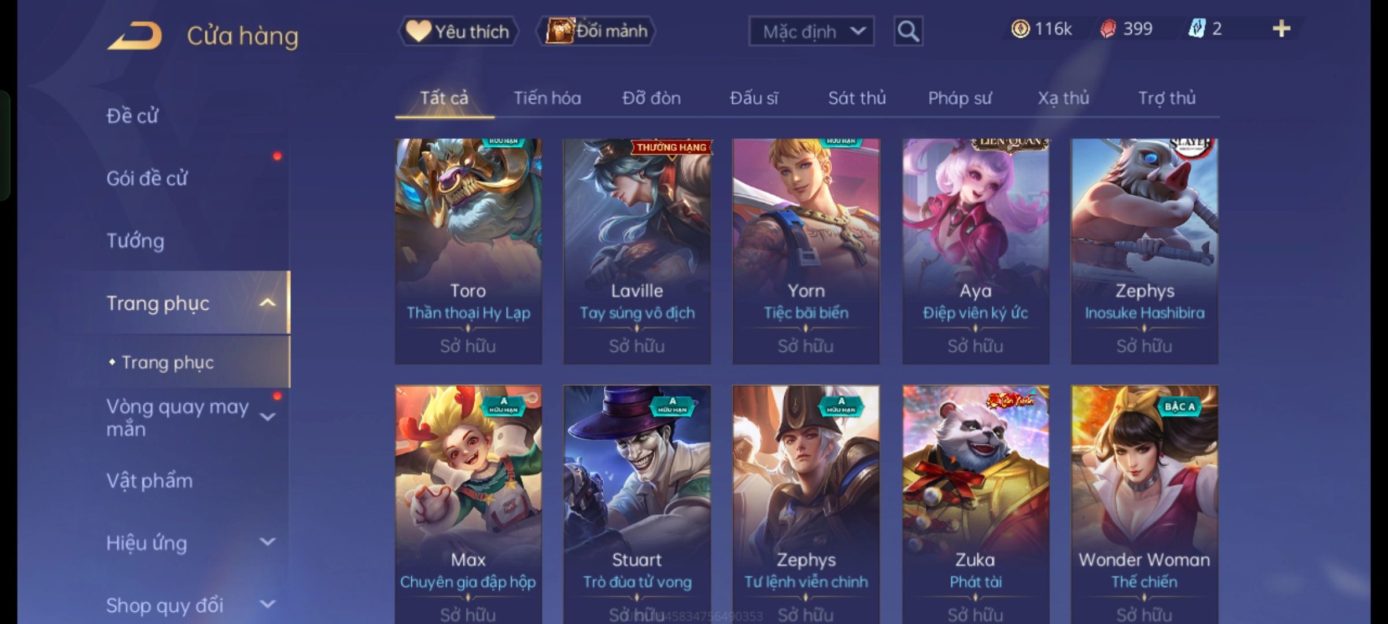Open Gói đề cử in sidebar
1388x624 pixels.
(147, 179)
